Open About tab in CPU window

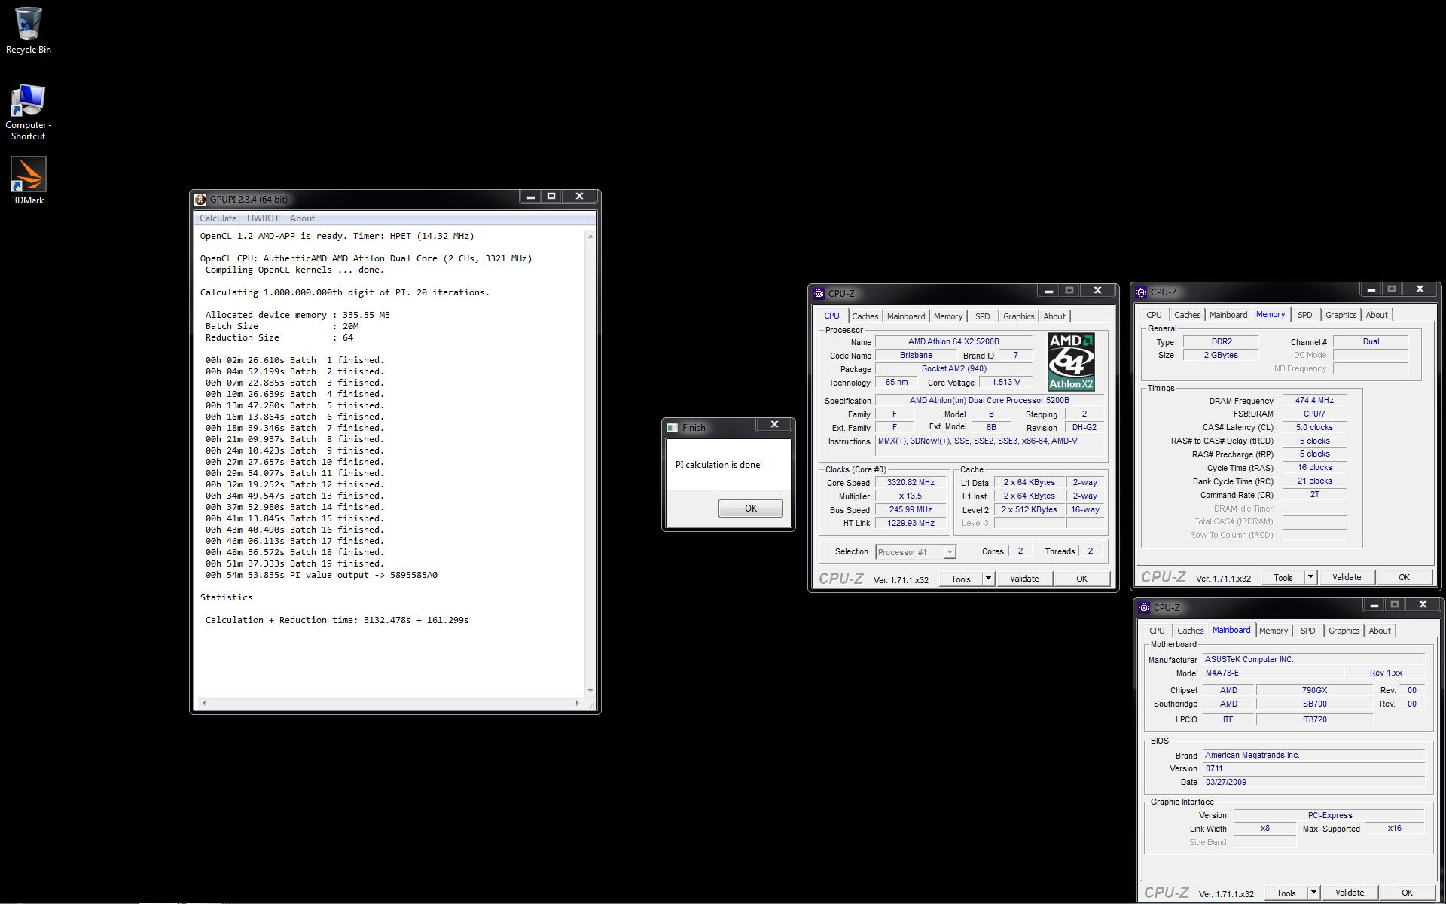click(1054, 316)
